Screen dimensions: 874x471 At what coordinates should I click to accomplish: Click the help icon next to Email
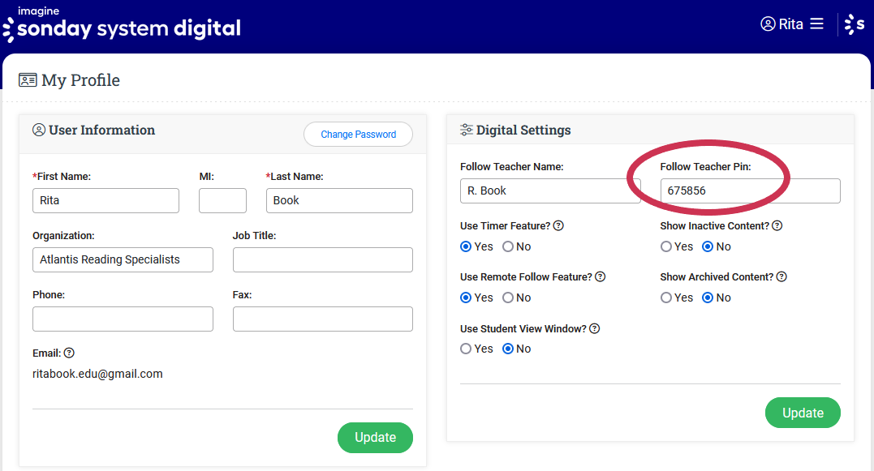[x=69, y=353]
